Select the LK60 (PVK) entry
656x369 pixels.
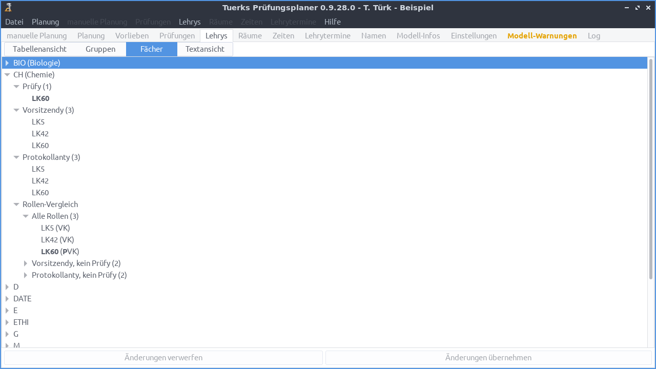click(x=60, y=251)
